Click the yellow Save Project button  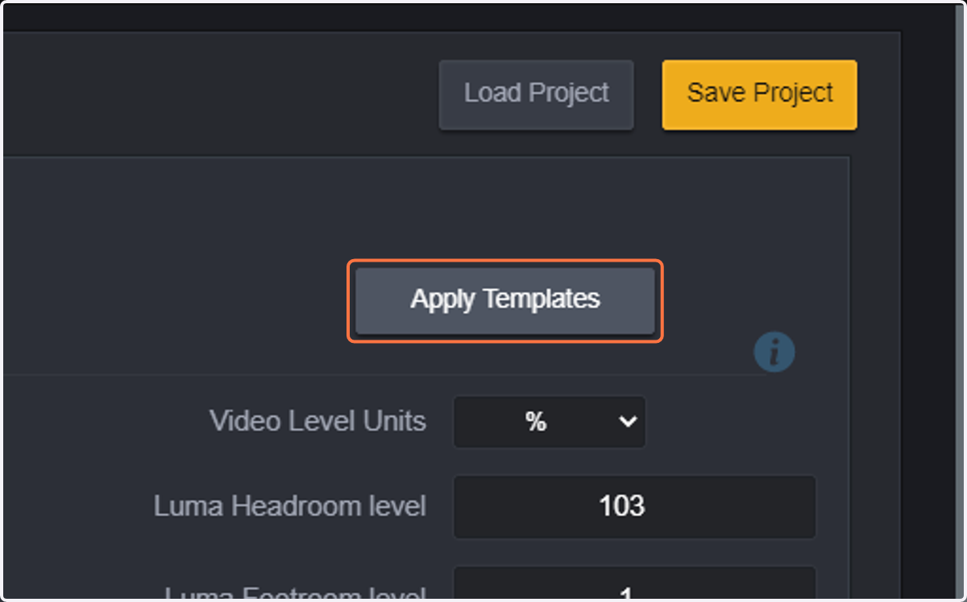[759, 94]
